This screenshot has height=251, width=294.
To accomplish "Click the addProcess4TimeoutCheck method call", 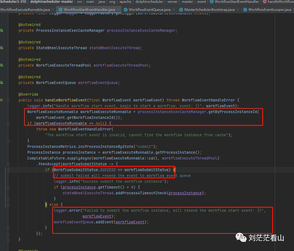I will [141, 193].
